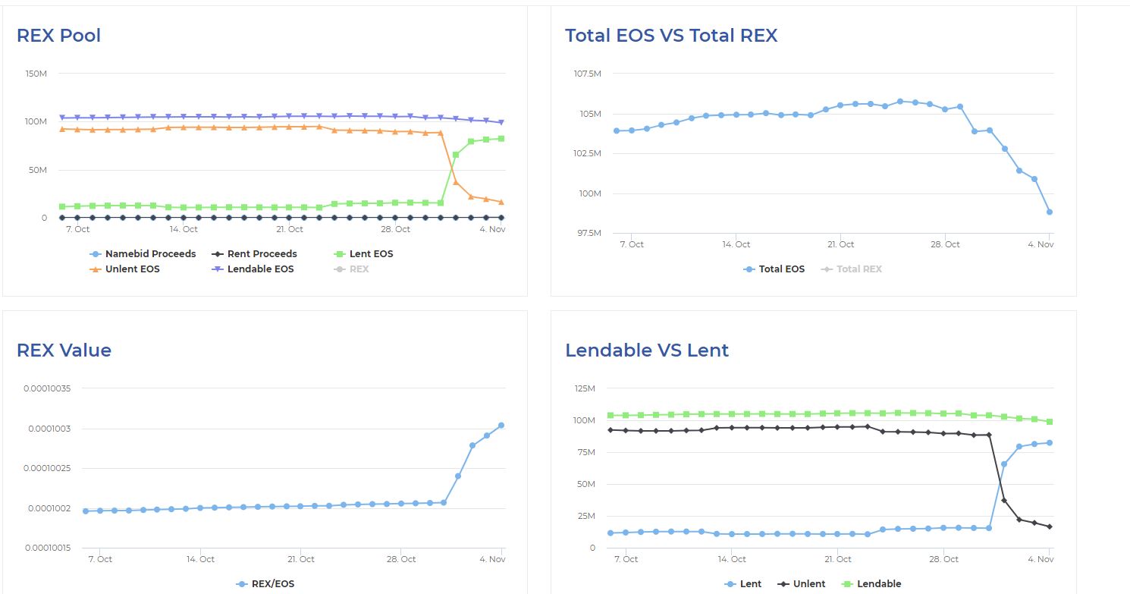This screenshot has width=1130, height=594.
Task: Toggle Namebid Proceeds series in REX Pool legend
Action: pos(143,254)
